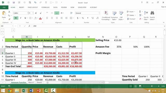Switch to Page Break Preview in status bar

click(140, 86)
